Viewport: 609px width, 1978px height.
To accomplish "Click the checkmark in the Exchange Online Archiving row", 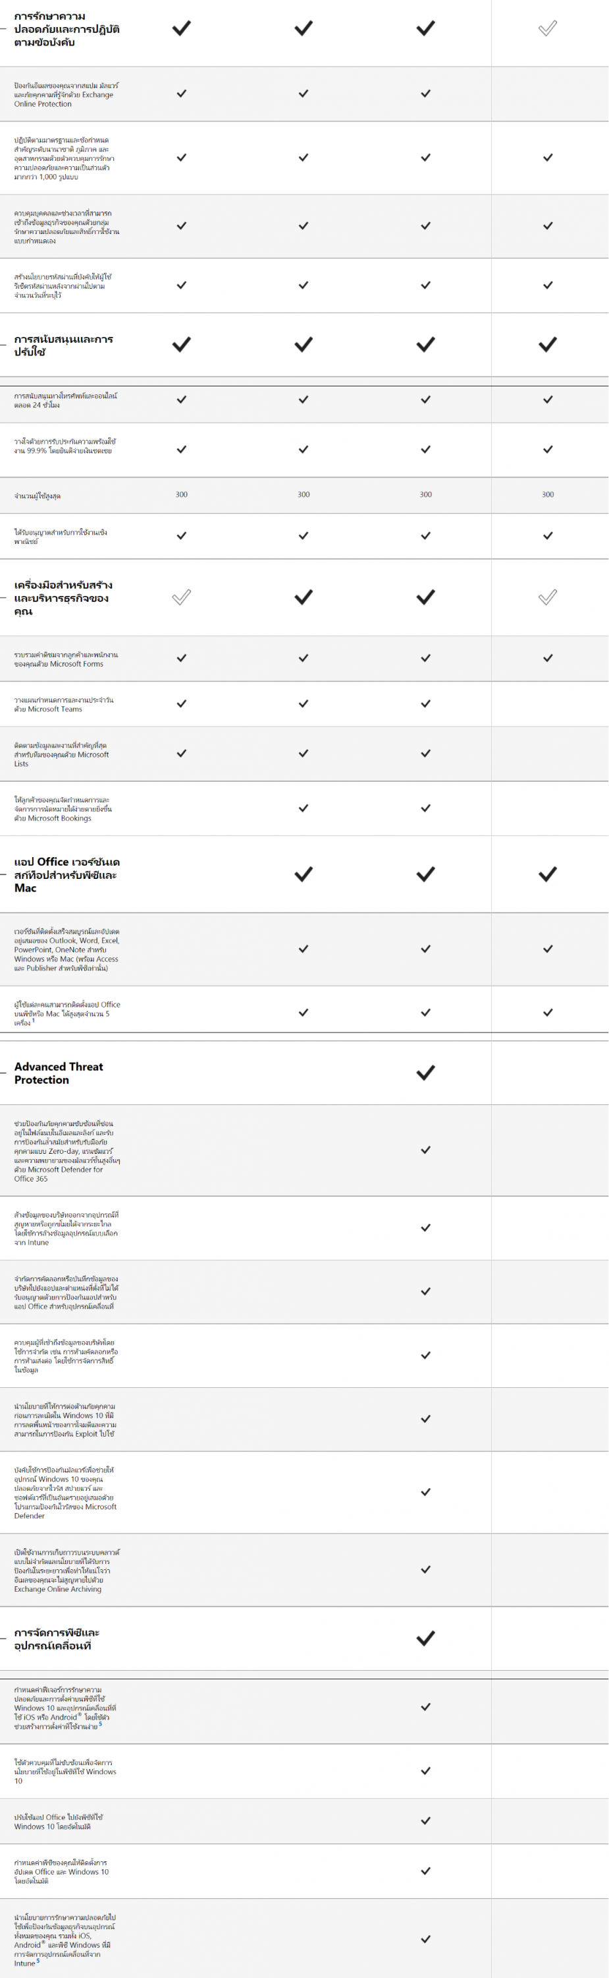I will [x=426, y=1569].
